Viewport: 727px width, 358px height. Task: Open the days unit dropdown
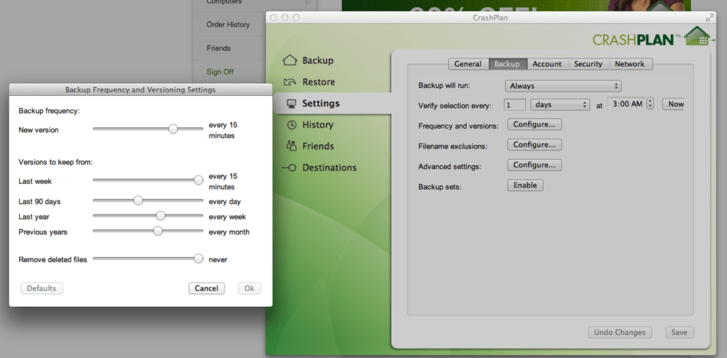coord(560,104)
